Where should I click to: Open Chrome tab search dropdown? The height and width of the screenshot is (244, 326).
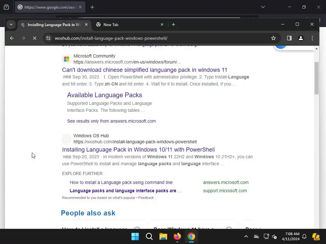(x=11, y=24)
